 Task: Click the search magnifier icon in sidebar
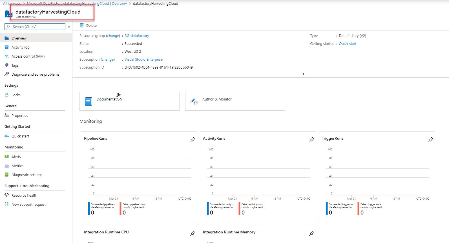pyautogui.click(x=8, y=27)
